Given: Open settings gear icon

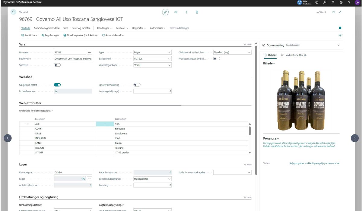Looking at the screenshot, I should point(341,2).
